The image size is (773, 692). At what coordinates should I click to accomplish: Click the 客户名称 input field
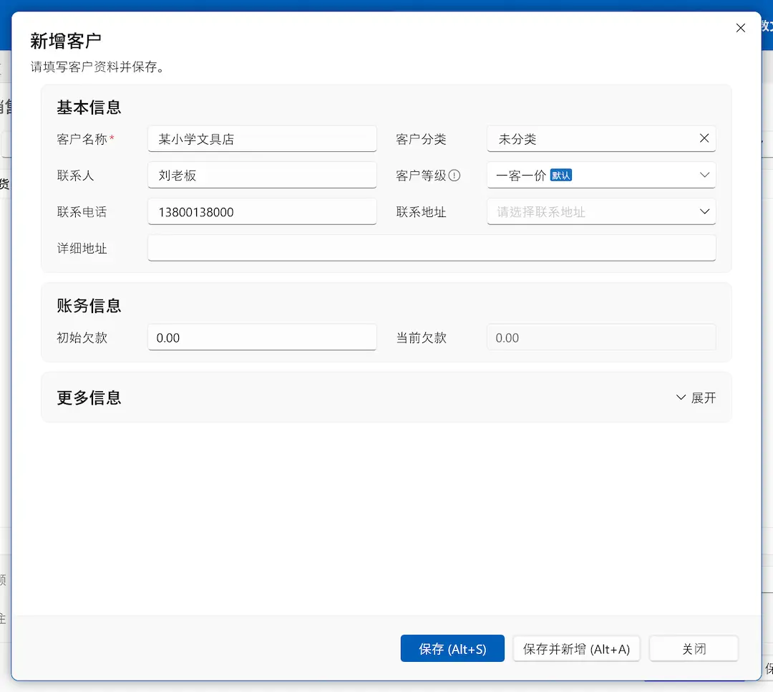coord(262,139)
